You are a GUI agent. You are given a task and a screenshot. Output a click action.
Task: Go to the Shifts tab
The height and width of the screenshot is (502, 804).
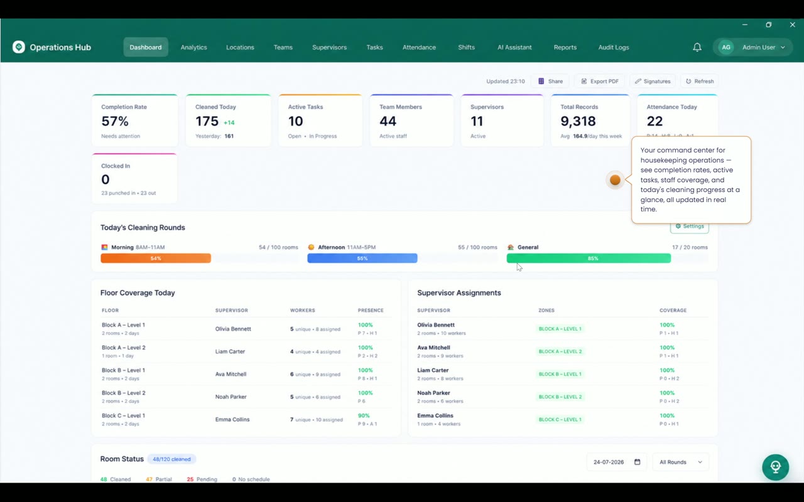(466, 47)
